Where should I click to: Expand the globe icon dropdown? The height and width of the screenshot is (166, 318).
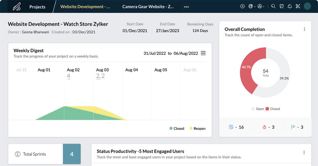tap(252, 7)
